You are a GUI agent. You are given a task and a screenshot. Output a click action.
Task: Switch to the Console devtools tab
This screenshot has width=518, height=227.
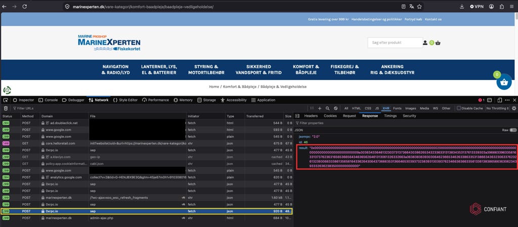click(x=48, y=100)
